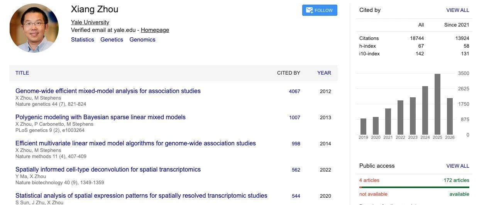
Task: View all in the Cited by section
Action: 458,10
